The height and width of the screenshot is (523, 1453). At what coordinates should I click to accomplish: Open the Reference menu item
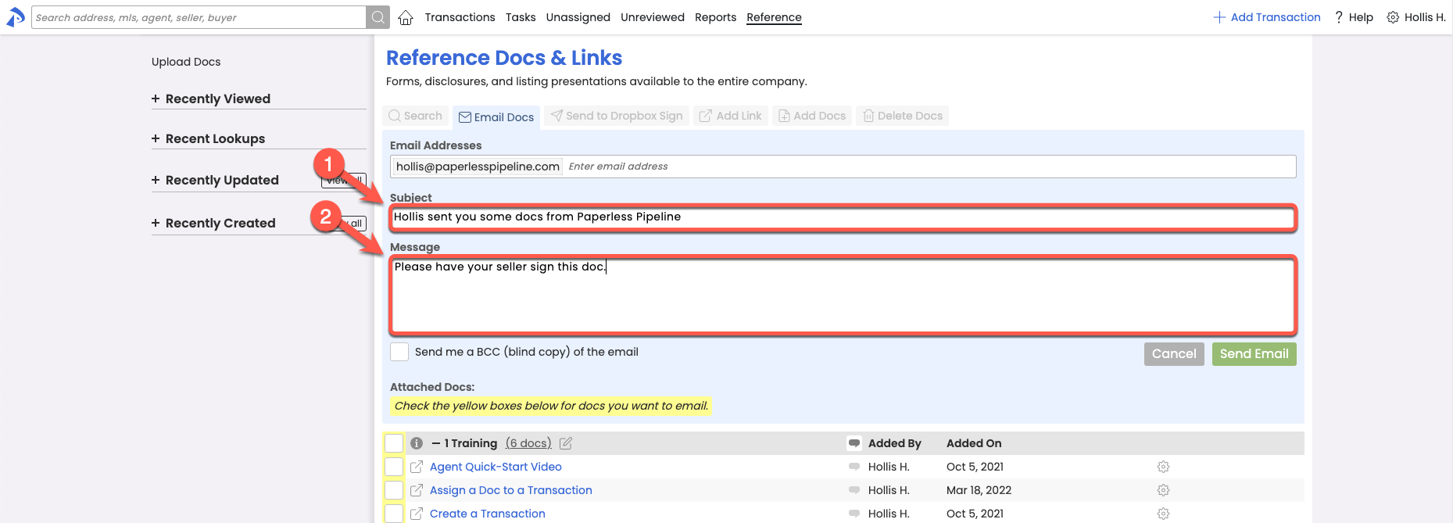[x=774, y=17]
